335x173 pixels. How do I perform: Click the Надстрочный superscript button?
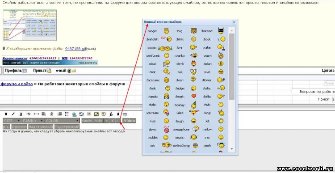tap(41, 127)
